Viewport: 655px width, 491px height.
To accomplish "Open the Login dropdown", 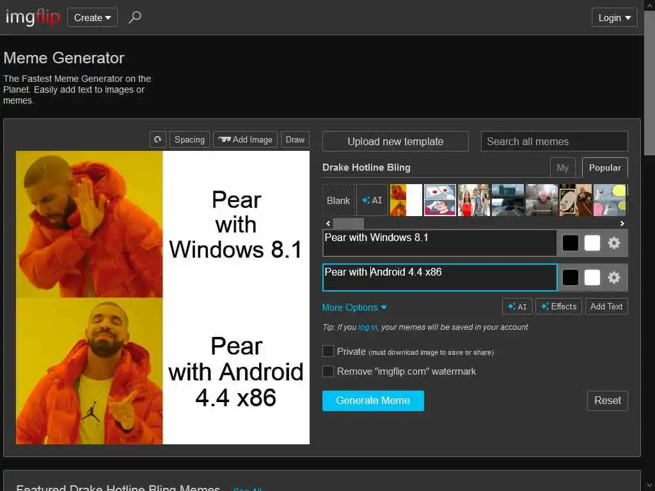I will [615, 18].
